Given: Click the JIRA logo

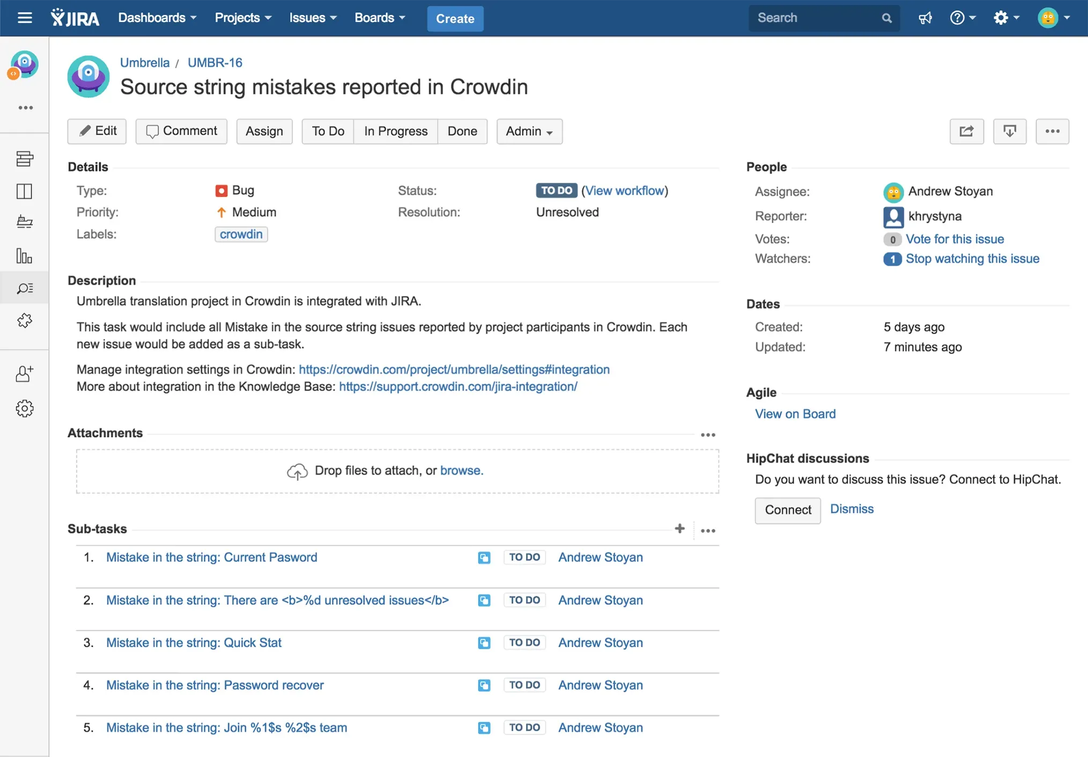Looking at the screenshot, I should (75, 18).
